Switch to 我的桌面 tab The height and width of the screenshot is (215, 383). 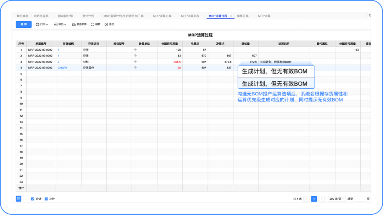point(22,16)
